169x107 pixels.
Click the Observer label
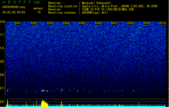point(55,3)
